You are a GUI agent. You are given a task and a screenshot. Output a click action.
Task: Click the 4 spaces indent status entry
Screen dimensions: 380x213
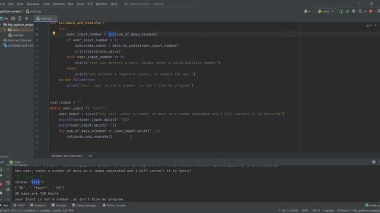pos(328,211)
